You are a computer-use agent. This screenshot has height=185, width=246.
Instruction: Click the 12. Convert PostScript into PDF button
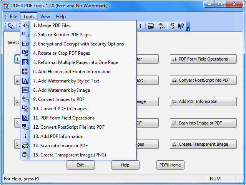pos(203,80)
